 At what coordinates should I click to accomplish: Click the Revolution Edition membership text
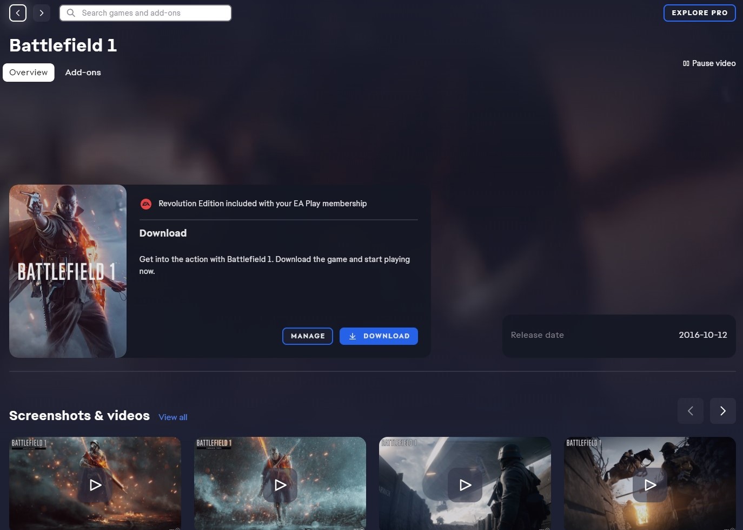tap(263, 204)
